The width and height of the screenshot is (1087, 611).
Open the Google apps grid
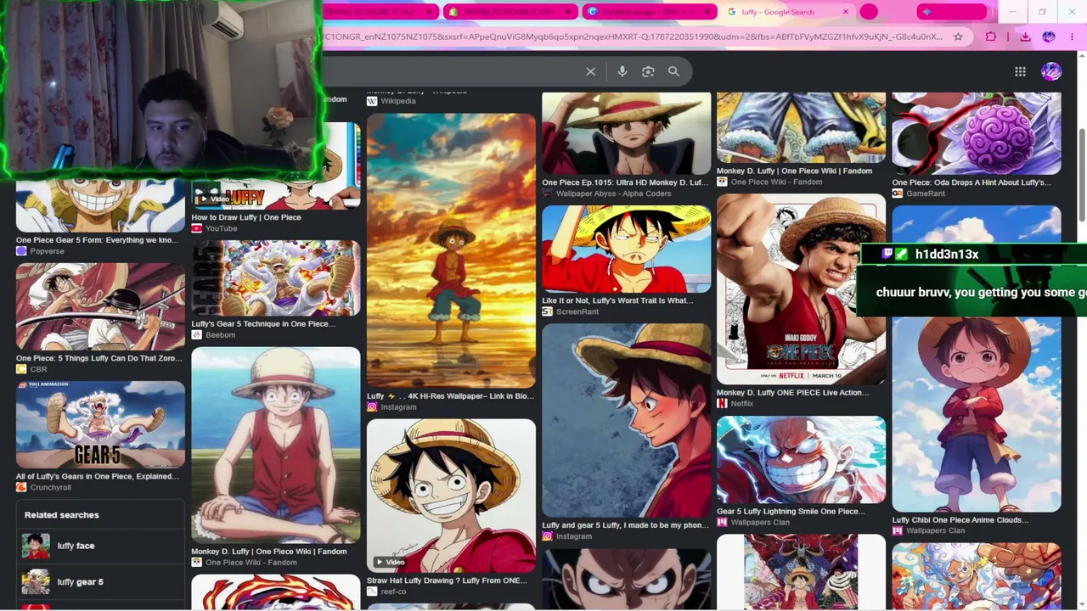tap(1020, 72)
